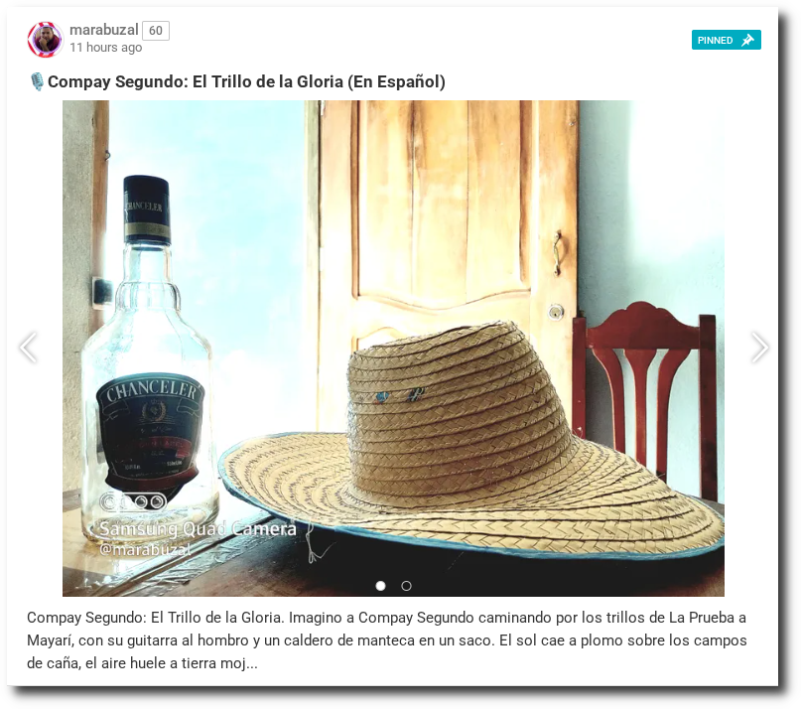Viewport: 801px width, 709px height.
Task: Click the marabuzal profile avatar
Action: [45, 40]
